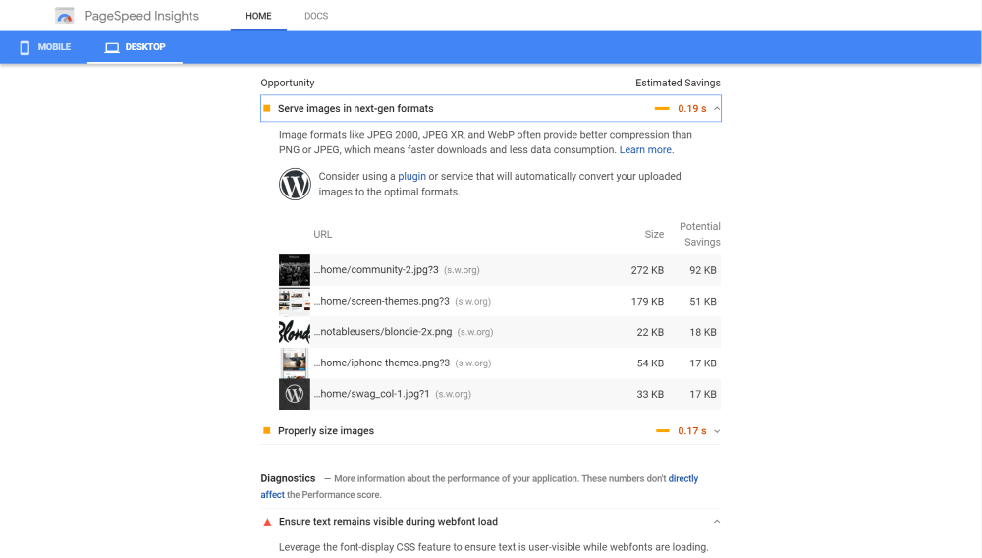Viewport: 982px width, 558px height.
Task: Click the orange savings bar for 0.19 s
Action: (662, 108)
